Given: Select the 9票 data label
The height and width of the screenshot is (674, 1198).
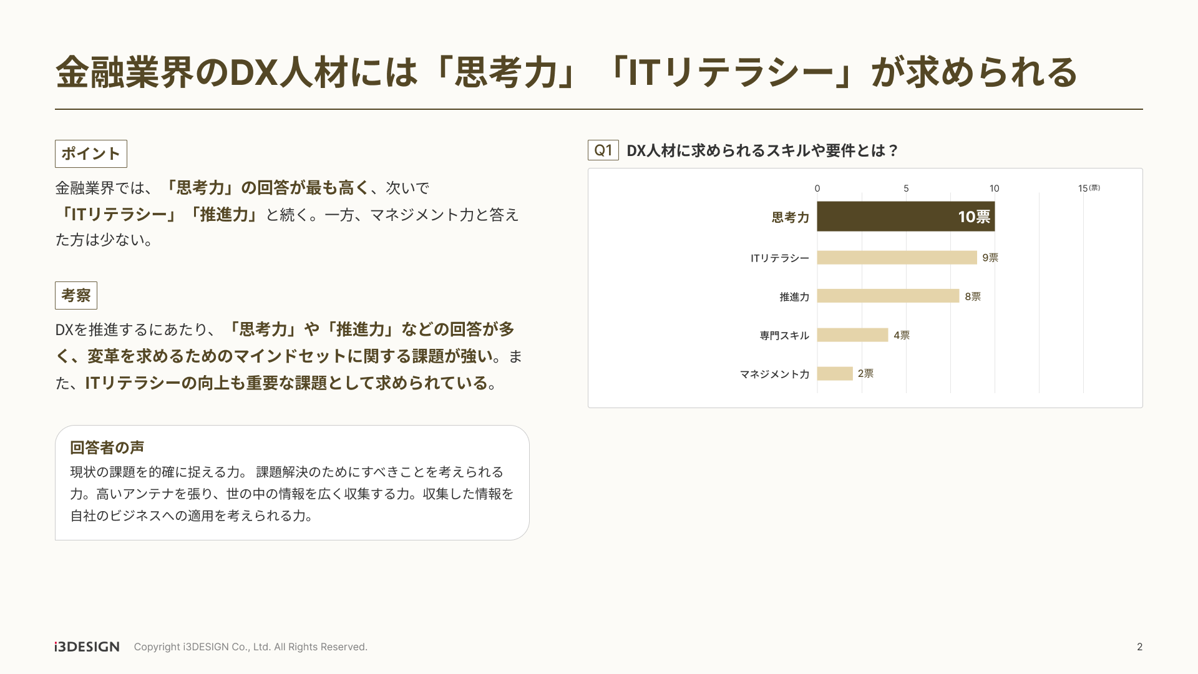Looking at the screenshot, I should tap(990, 258).
